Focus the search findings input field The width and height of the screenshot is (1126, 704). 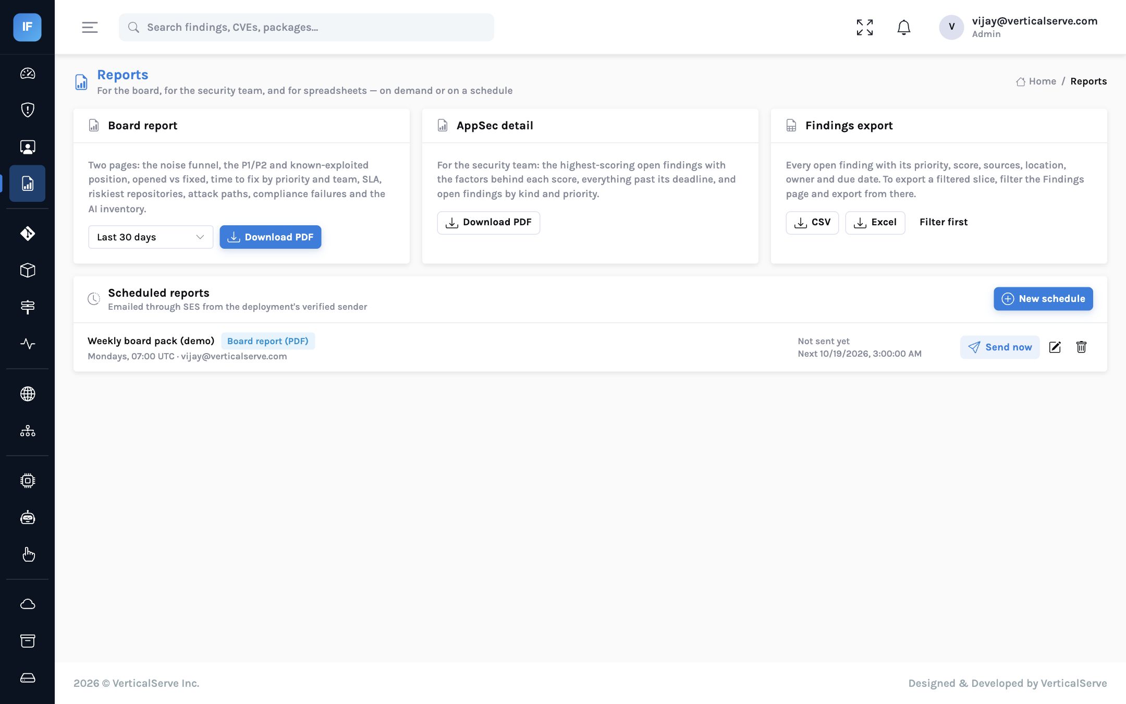pyautogui.click(x=307, y=27)
